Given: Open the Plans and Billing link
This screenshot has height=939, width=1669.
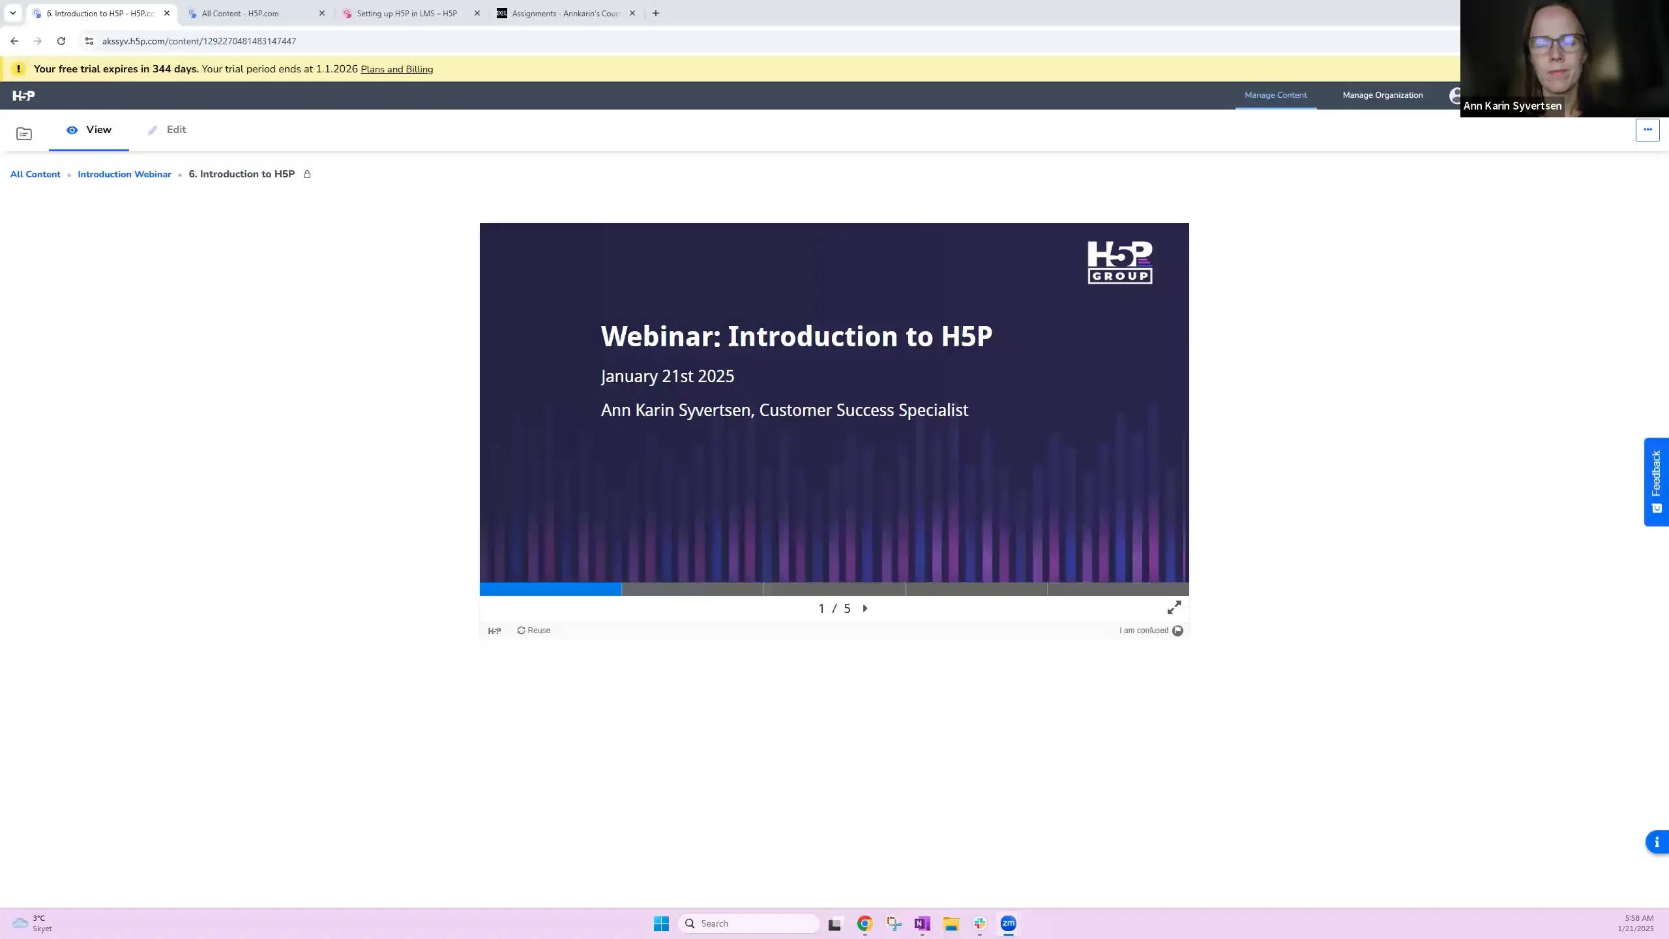Looking at the screenshot, I should coord(397,69).
